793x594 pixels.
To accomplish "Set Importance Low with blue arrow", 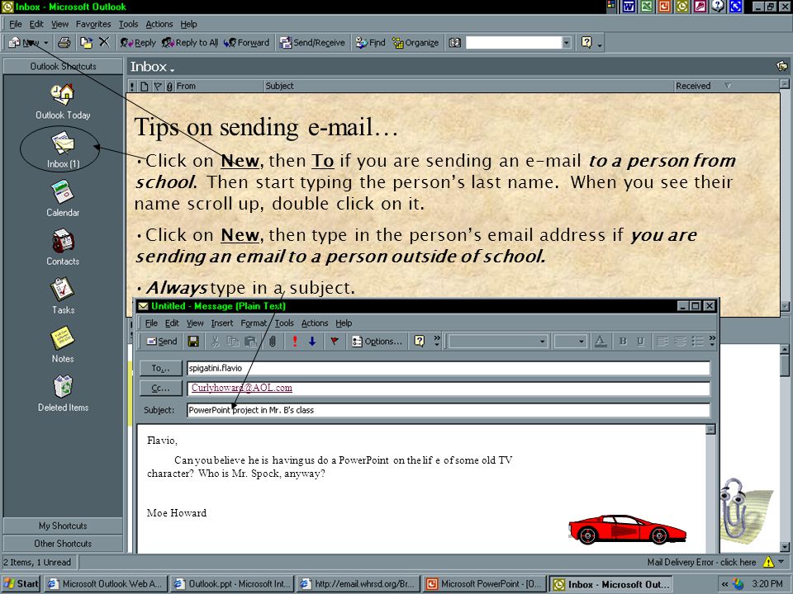I will [312, 342].
